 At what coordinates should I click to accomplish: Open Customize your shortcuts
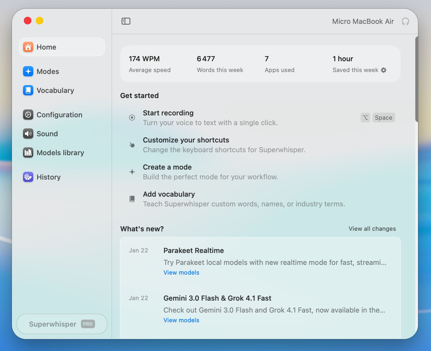[186, 140]
